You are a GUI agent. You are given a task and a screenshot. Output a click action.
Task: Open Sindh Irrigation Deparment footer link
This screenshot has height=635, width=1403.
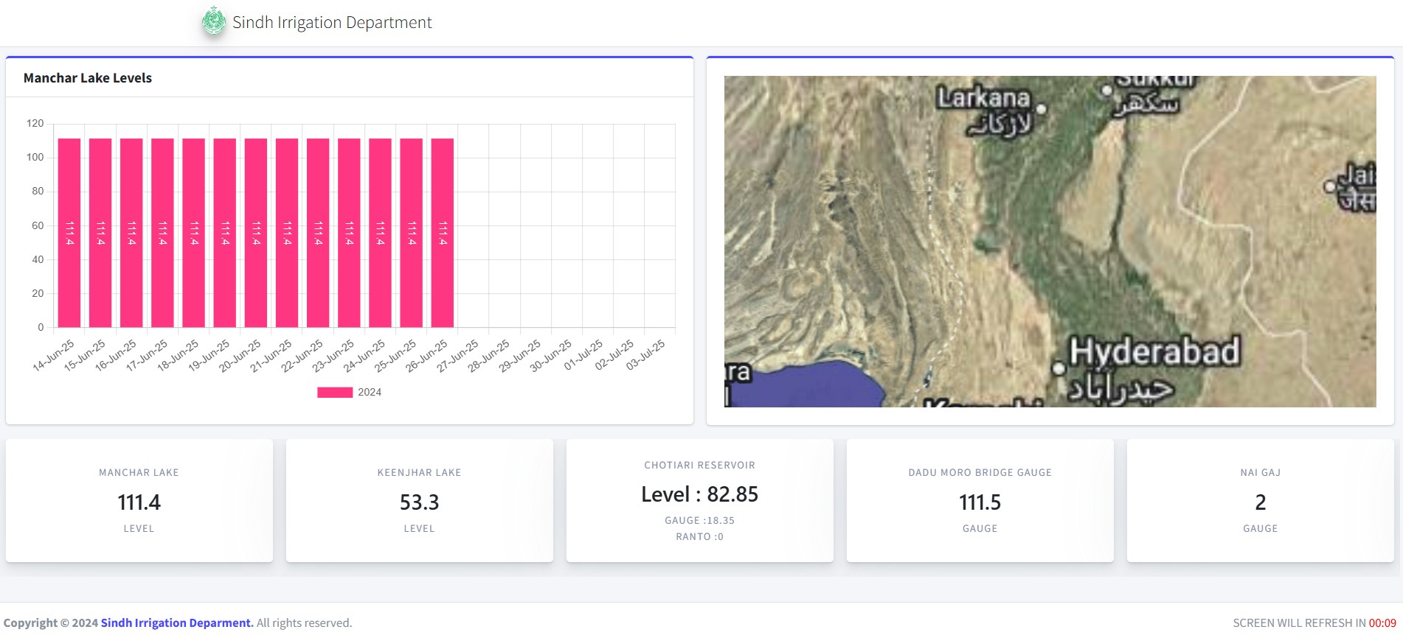[177, 623]
